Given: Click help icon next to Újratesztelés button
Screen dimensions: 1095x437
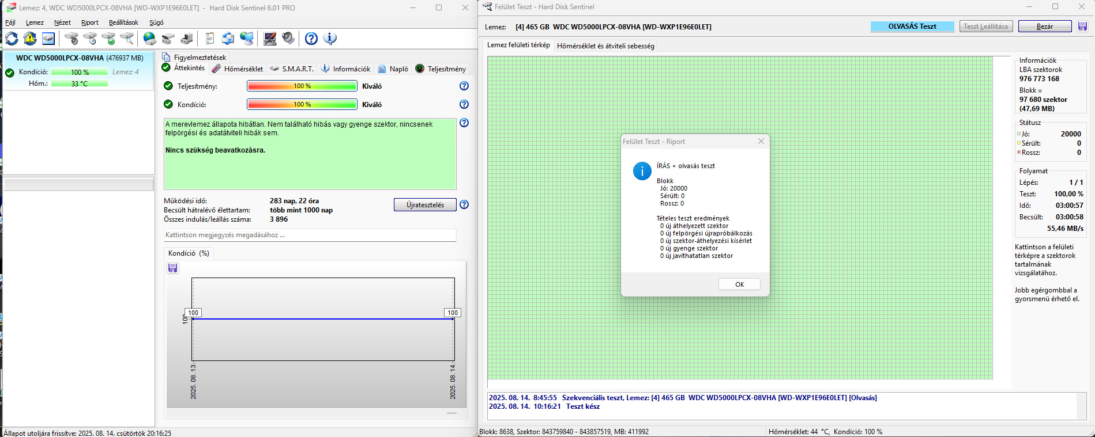Looking at the screenshot, I should pyautogui.click(x=464, y=204).
